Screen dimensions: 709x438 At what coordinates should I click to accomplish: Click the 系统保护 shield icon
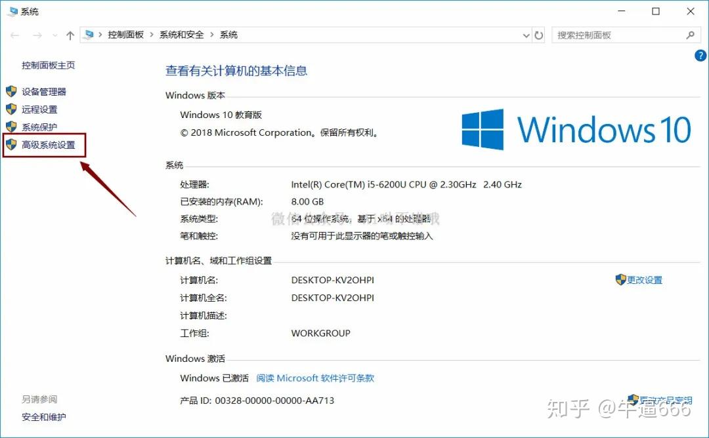[x=11, y=127]
